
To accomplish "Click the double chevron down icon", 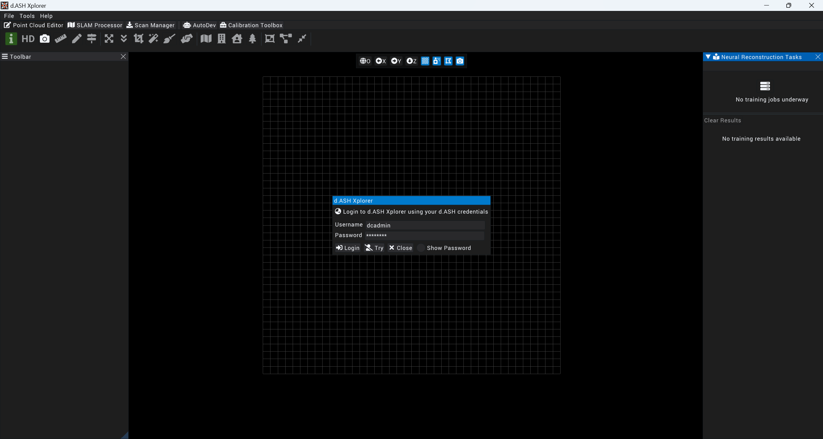I will (x=124, y=39).
